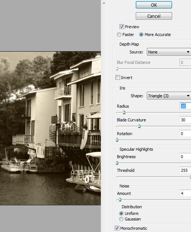Screen dimensions: 191x232
Task: Click the preview scrollbar up arrow
Action: tap(104, 3)
